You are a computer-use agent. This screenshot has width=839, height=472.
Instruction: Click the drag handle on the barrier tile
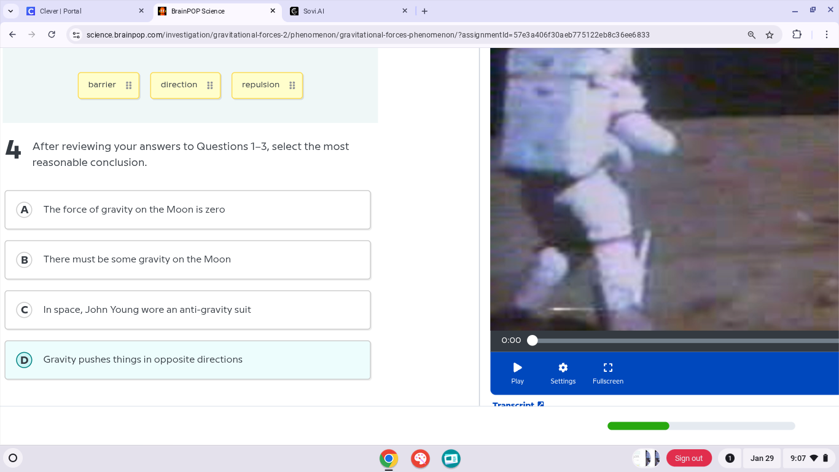pyautogui.click(x=129, y=85)
